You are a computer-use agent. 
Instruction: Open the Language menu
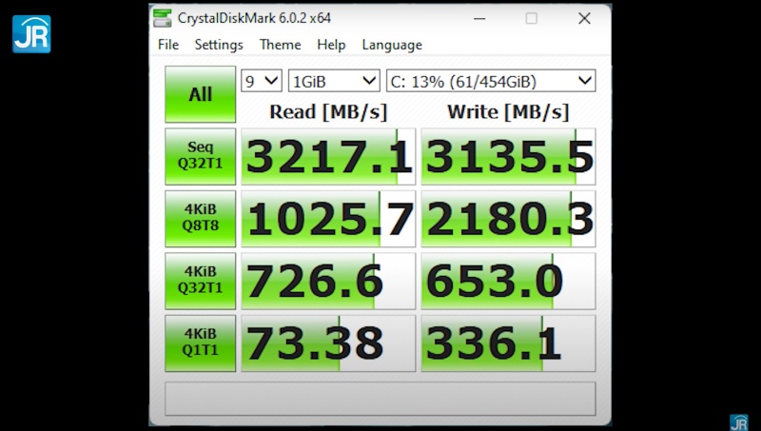tap(392, 45)
